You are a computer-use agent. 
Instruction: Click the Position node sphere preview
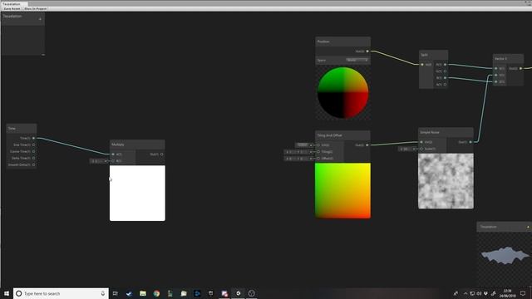342,92
